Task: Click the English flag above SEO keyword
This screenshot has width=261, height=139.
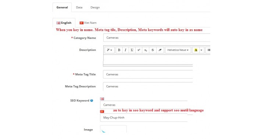Action: [102, 99]
